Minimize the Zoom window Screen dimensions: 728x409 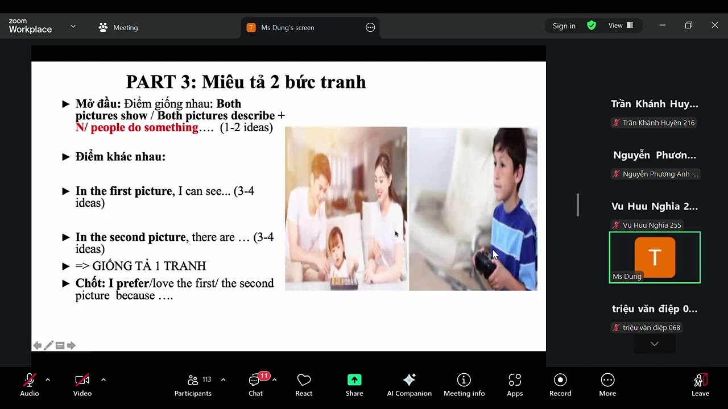662,25
